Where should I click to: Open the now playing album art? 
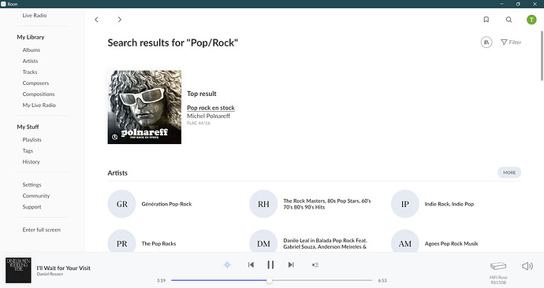[x=18, y=270]
